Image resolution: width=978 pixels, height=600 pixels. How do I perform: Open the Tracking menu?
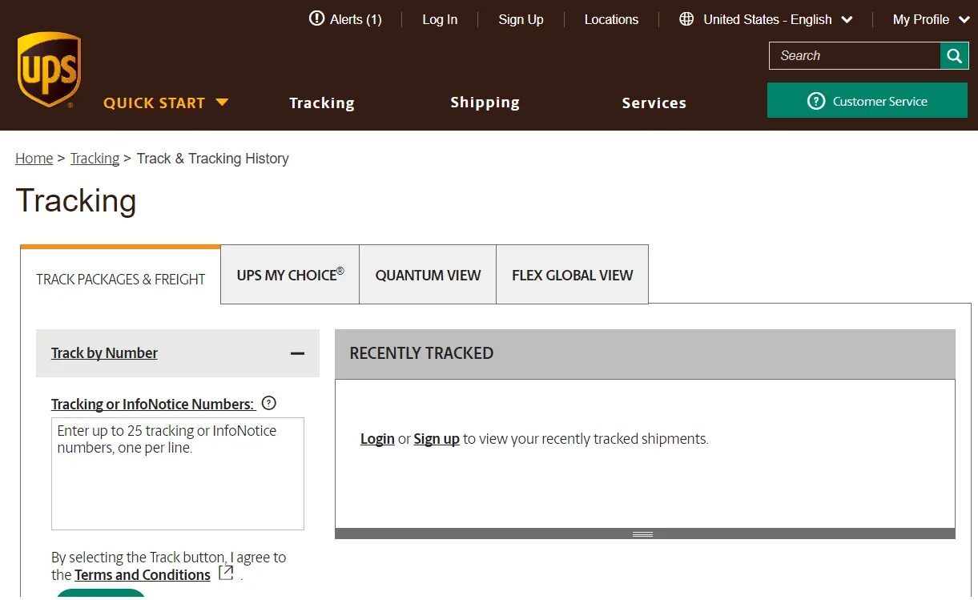322,103
